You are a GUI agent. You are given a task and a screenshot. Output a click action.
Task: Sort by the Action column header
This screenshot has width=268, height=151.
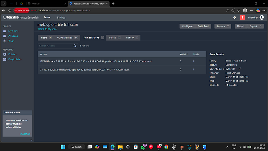pyautogui.click(x=43, y=54)
